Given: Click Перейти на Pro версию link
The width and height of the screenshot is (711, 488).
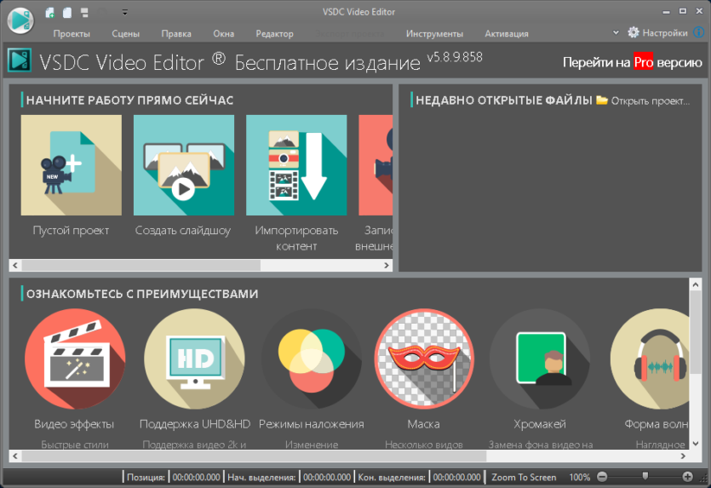Looking at the screenshot, I should tap(632, 62).
